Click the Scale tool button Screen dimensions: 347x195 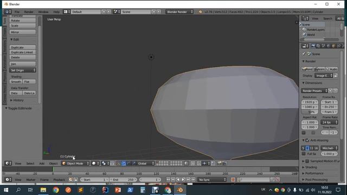point(23,25)
